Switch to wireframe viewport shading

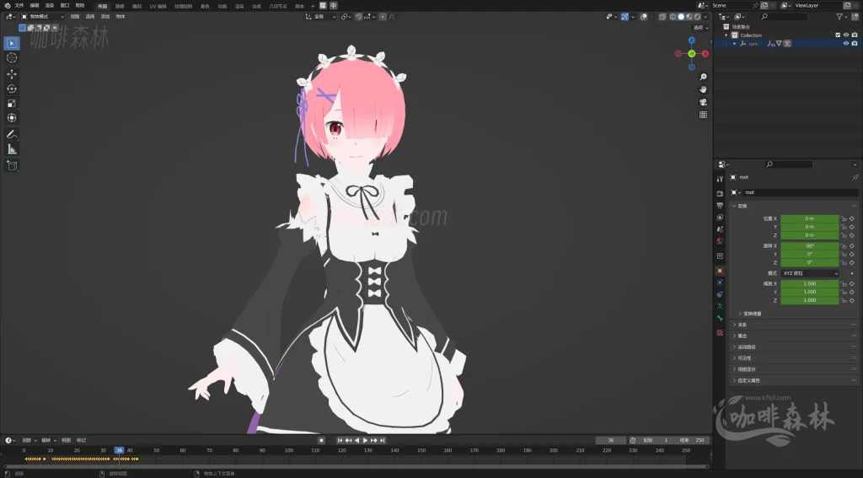[673, 17]
